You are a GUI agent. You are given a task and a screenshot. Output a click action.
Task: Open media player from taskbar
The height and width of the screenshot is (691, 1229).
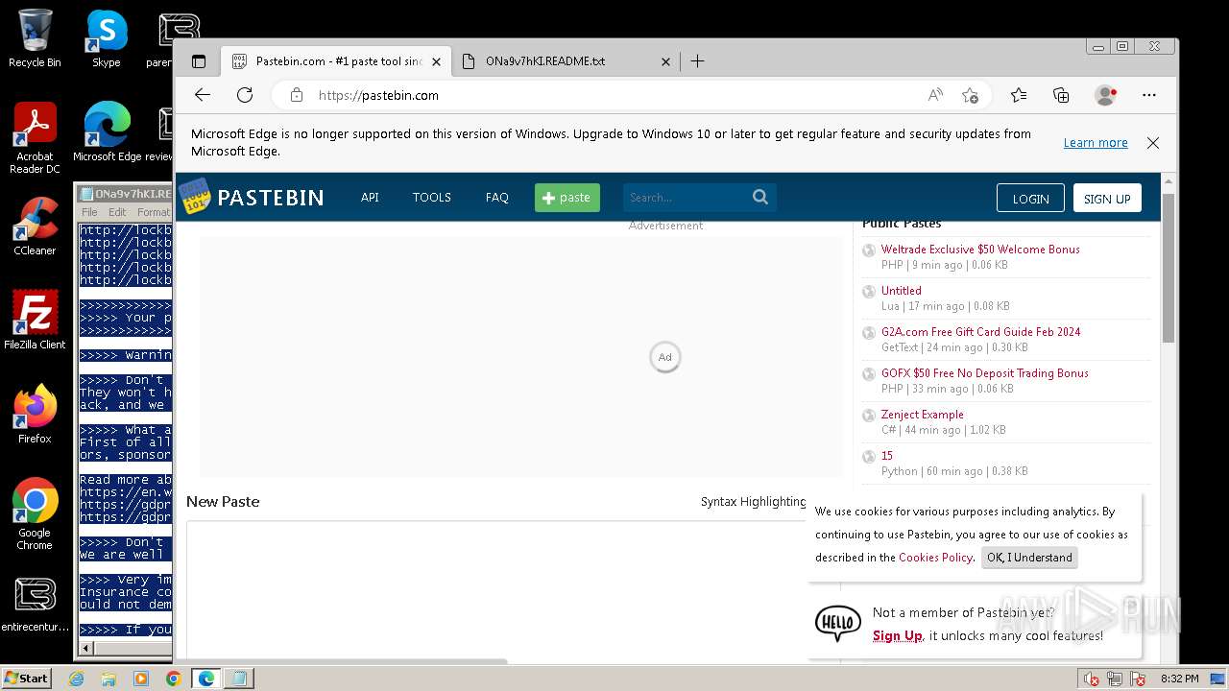[x=141, y=679]
